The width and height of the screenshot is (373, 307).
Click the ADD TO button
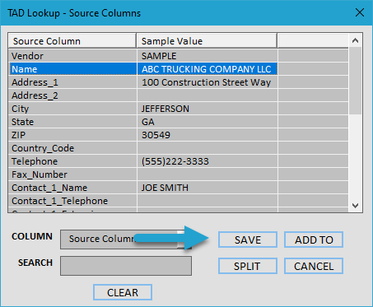click(x=314, y=240)
